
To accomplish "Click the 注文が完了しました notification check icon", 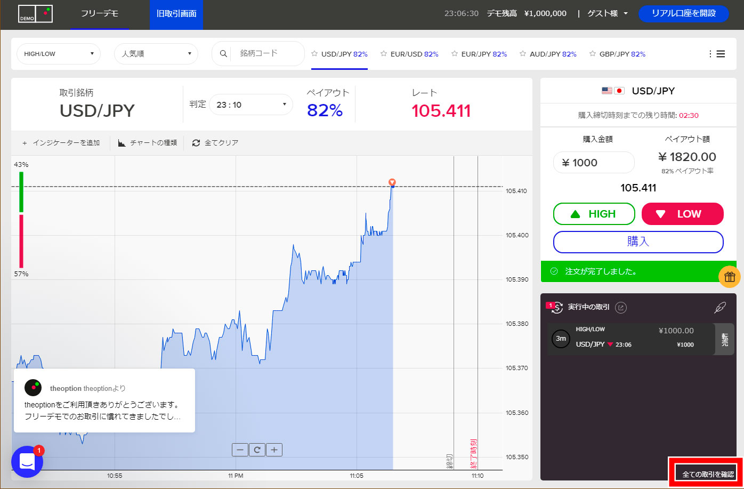I will (x=554, y=271).
